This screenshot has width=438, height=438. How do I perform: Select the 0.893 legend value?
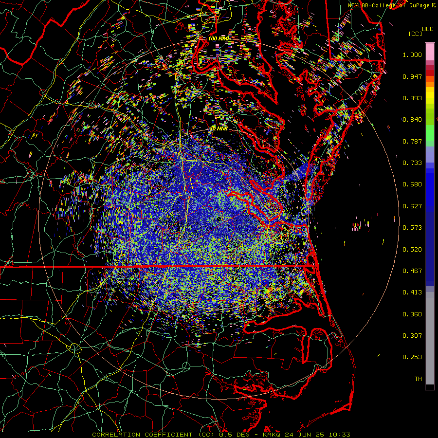point(412,98)
